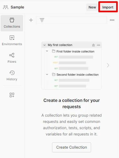Open the three-dot options menu beside search
119x158 pixels.
click(112, 20)
